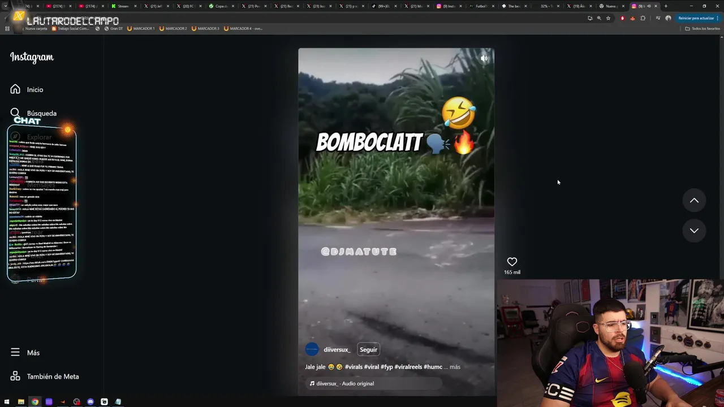The image size is (724, 407).
Task: Open #viralreels hashtag
Action: [x=408, y=367]
